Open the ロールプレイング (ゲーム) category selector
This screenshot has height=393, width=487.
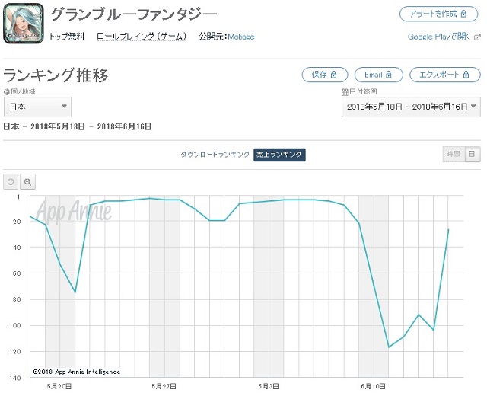[142, 37]
